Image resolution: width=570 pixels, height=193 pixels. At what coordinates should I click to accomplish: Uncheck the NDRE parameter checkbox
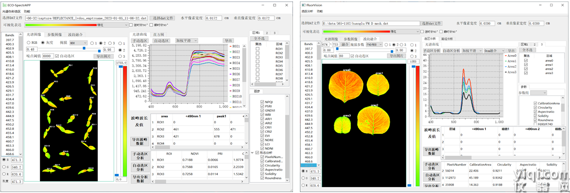(263, 140)
